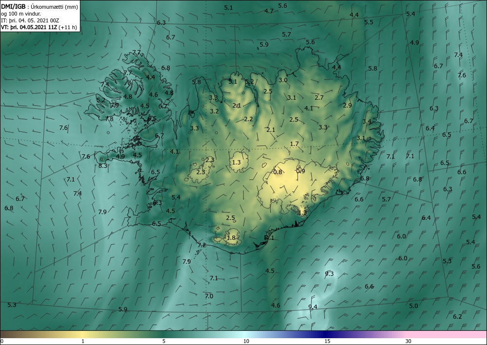Click the value 5.0 on the map

(413, 306)
